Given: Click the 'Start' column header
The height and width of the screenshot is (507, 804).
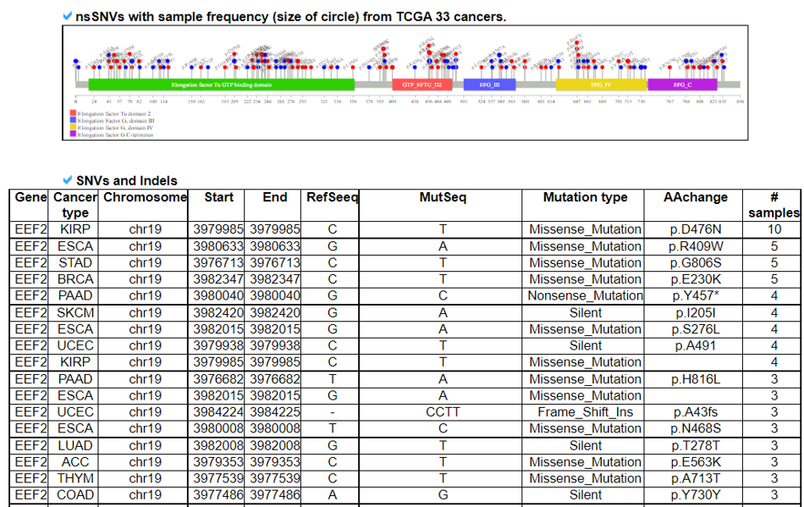Looking at the screenshot, I should click(x=219, y=197).
